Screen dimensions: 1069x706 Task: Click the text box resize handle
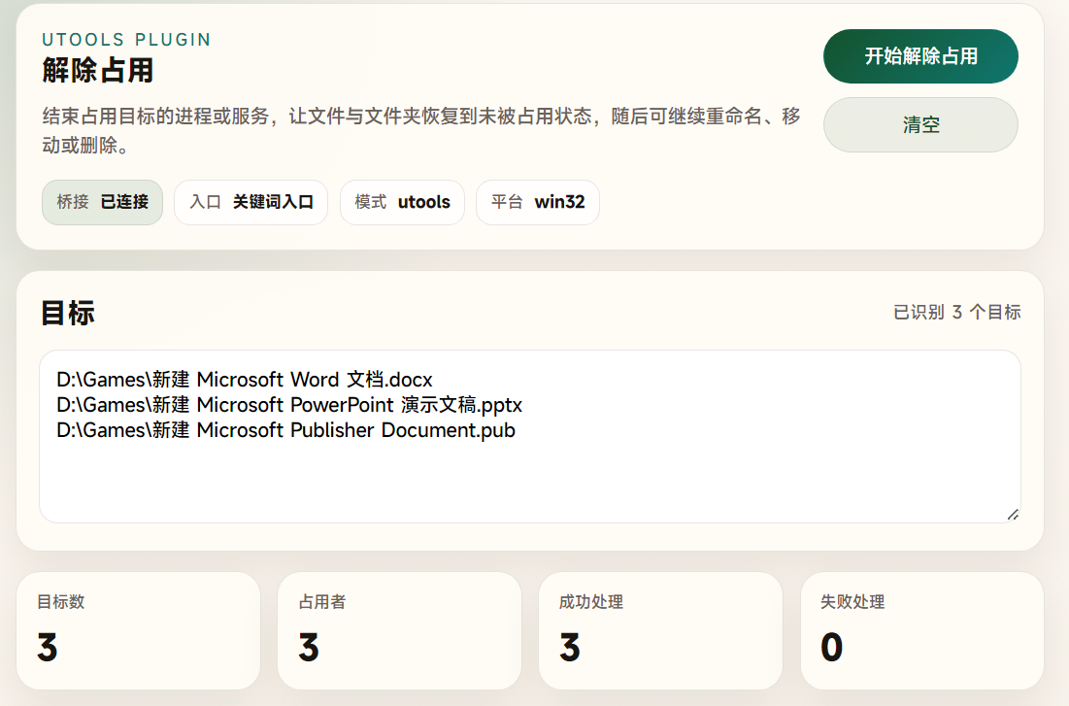tap(1013, 515)
